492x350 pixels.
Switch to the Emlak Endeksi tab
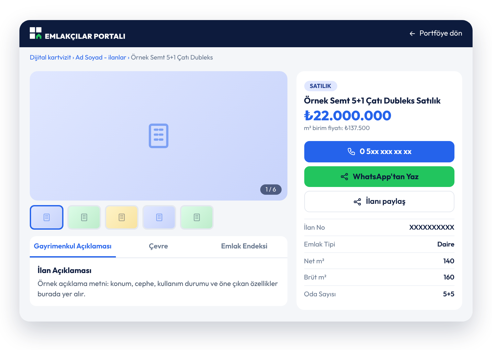tap(244, 246)
